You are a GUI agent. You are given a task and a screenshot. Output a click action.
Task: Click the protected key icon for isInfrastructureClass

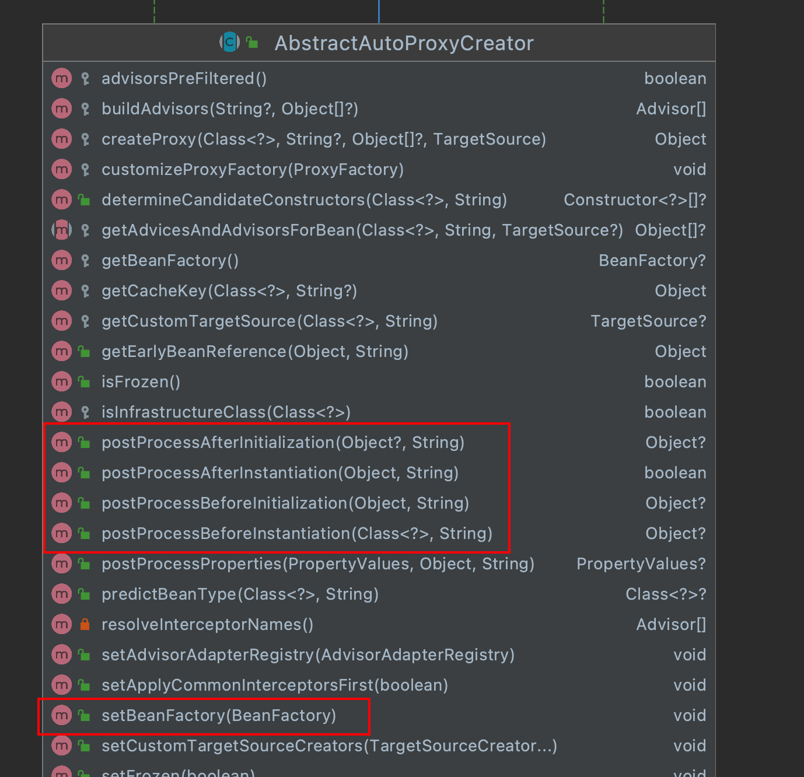pos(85,412)
